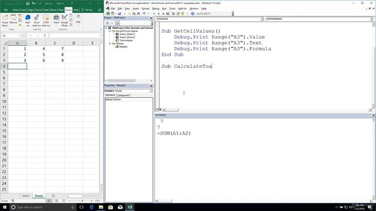The width and height of the screenshot is (376, 211).
Task: Collapse Microsoft Excel Objects folder
Action: pyautogui.click(x=110, y=31)
